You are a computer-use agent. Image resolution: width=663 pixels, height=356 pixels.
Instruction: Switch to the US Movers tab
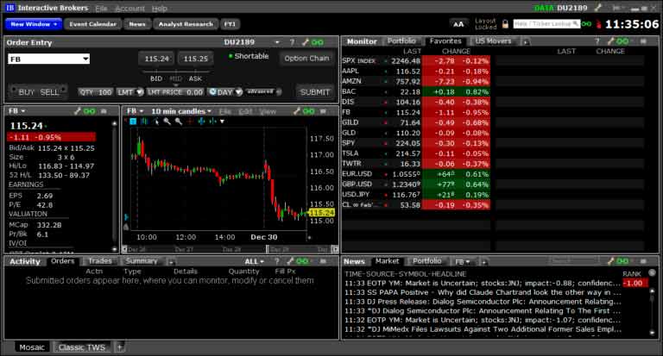[x=493, y=41]
